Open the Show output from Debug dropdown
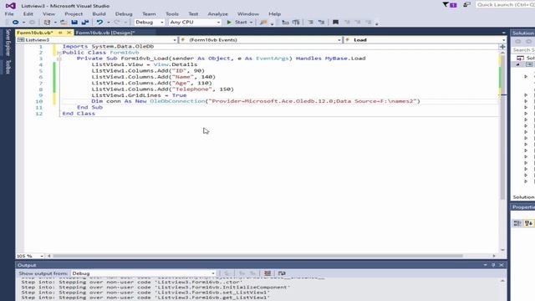 pyautogui.click(x=143, y=273)
